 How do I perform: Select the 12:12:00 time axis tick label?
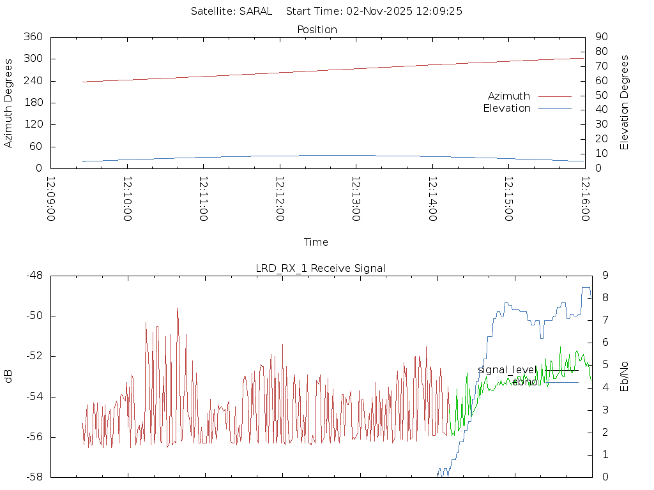point(280,198)
